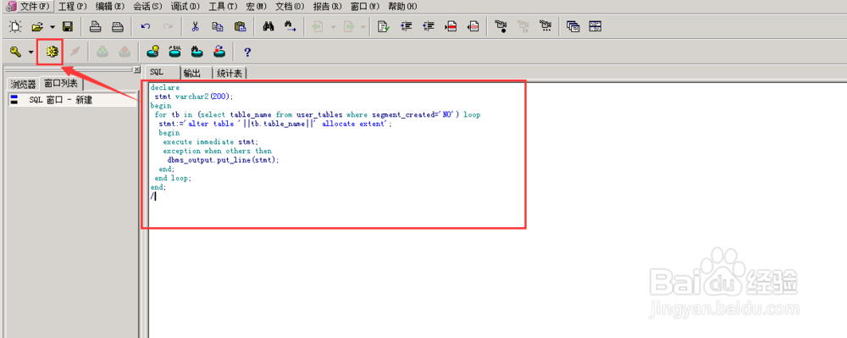Screen dimensions: 847x338
Task: Cut selection with the scissors icon
Action: coord(196,26)
